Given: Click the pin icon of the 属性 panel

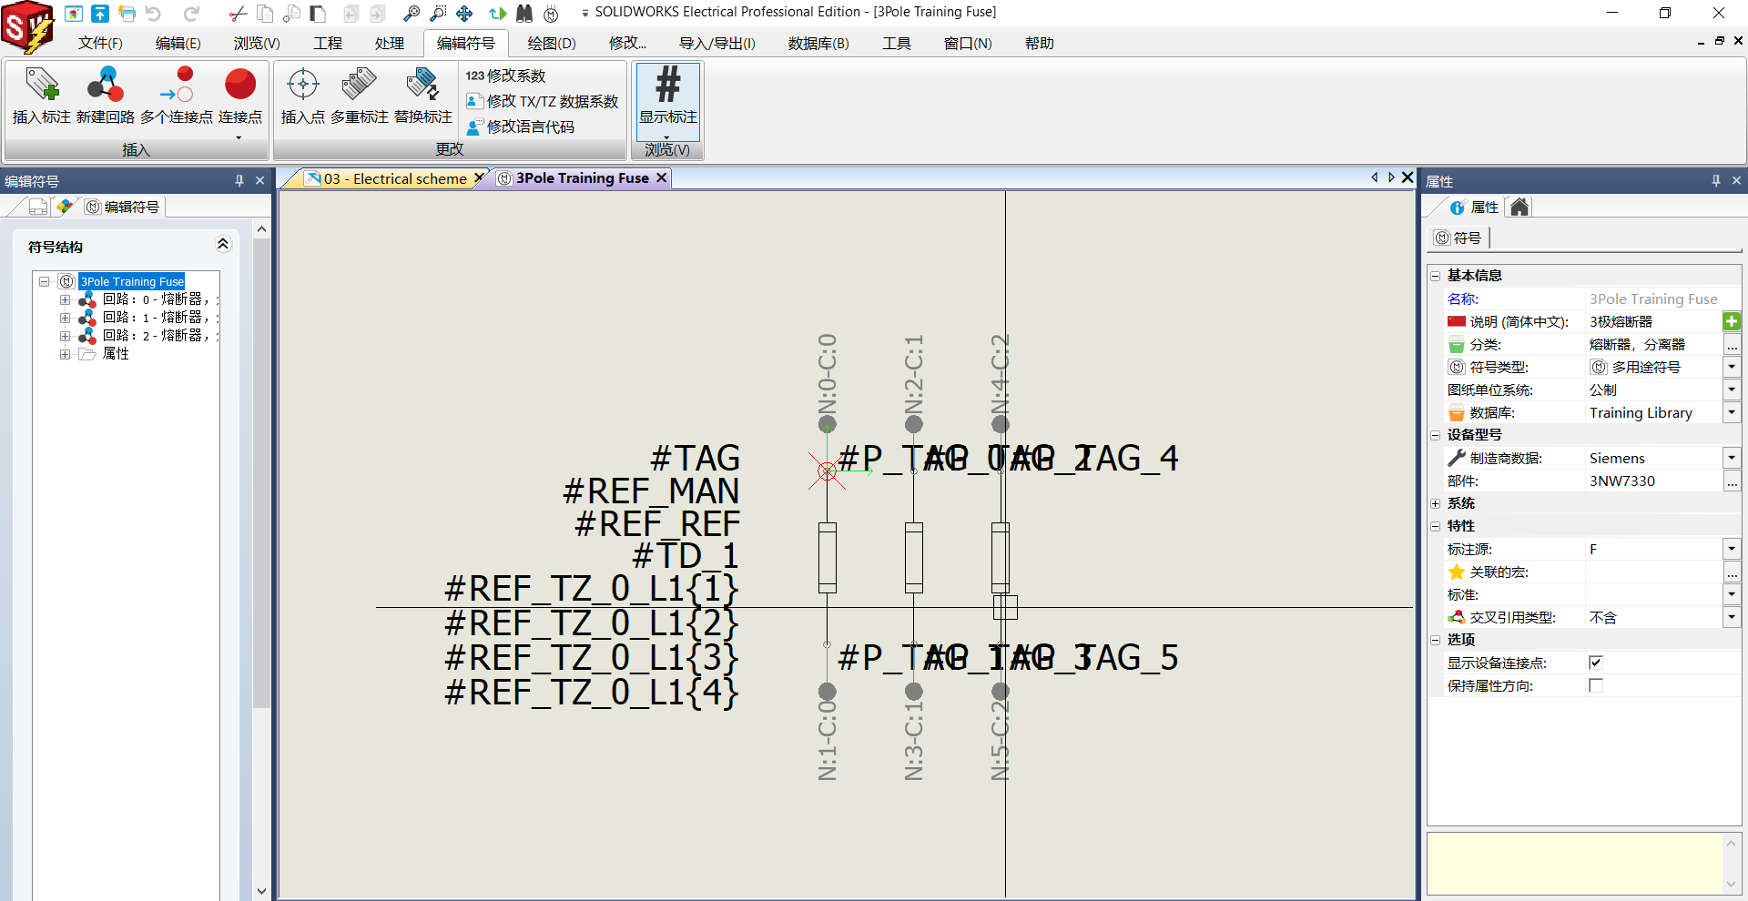Looking at the screenshot, I should click(1715, 181).
